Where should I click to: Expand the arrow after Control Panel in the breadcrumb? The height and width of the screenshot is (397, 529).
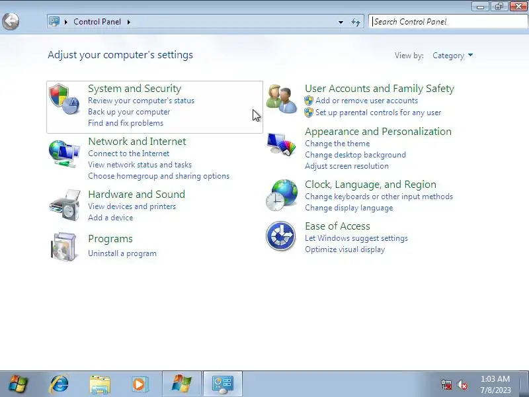tap(129, 22)
